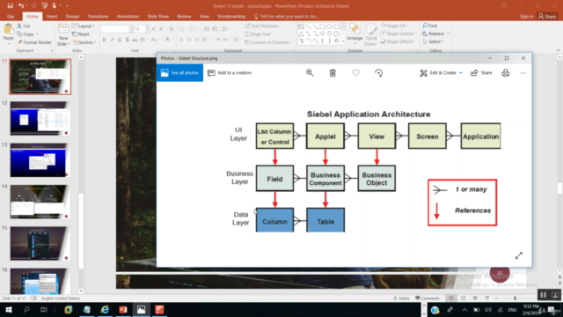Click the Photos app taskbar icon
The width and height of the screenshot is (563, 317).
click(x=141, y=309)
